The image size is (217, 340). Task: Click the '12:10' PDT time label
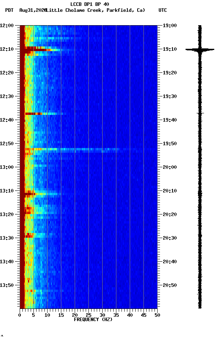coord(7,49)
